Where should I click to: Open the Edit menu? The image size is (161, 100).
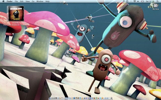22,1
